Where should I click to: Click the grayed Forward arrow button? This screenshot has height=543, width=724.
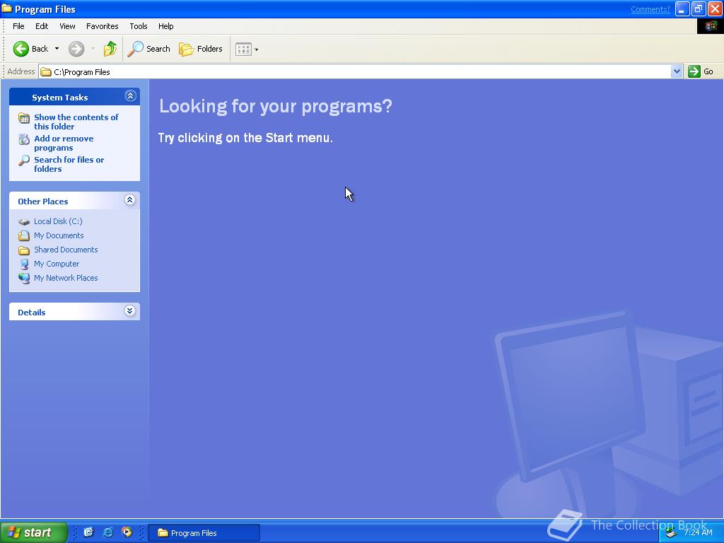pos(76,49)
